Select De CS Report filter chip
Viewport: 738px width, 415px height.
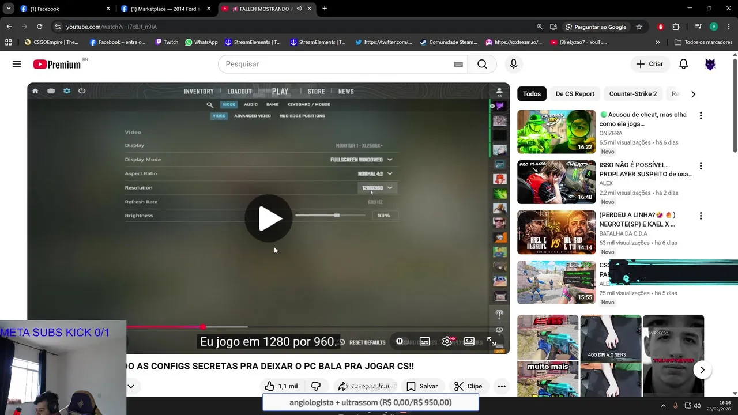coord(575,94)
